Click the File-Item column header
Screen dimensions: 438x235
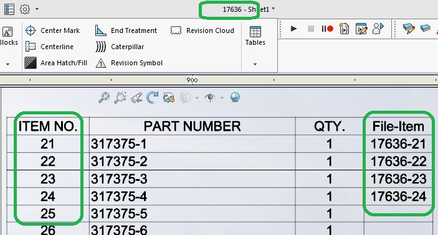coord(398,126)
